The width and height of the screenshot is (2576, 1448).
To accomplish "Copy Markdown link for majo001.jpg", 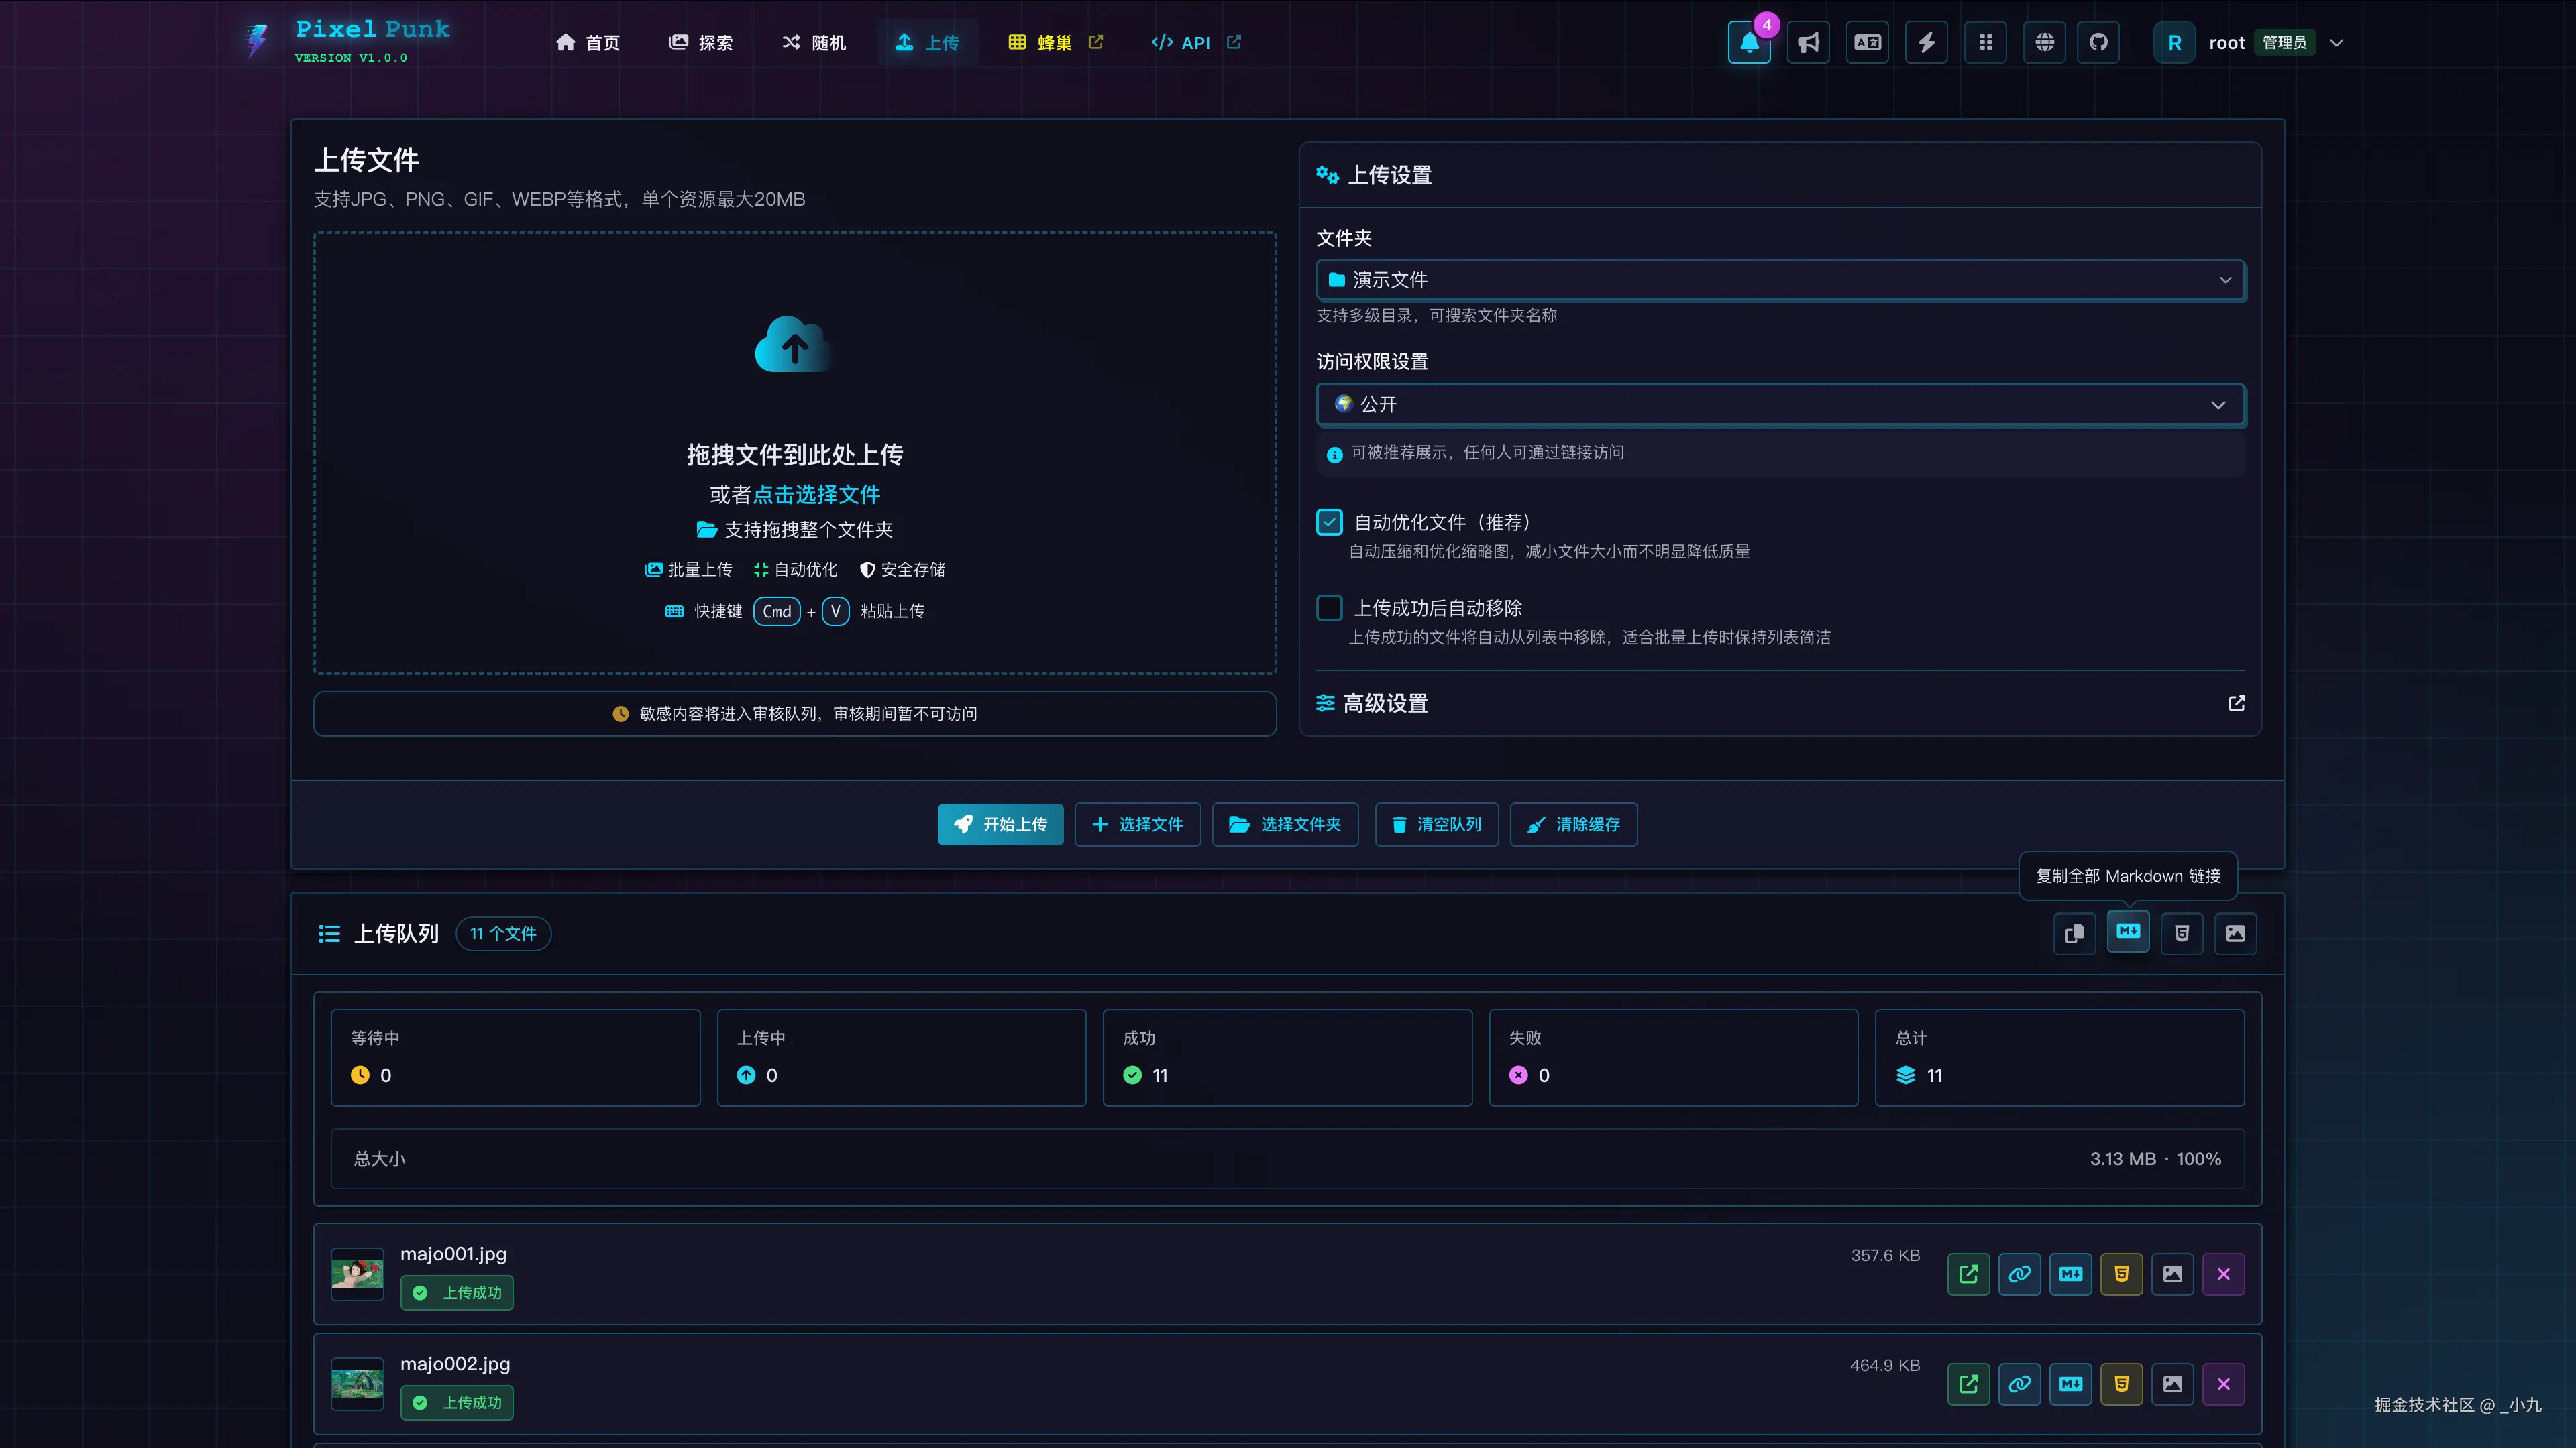I will [2070, 1274].
